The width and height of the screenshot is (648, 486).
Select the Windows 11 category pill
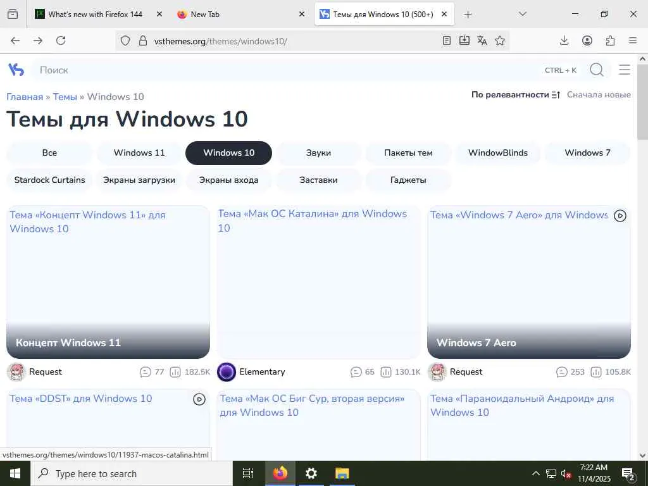(x=139, y=153)
